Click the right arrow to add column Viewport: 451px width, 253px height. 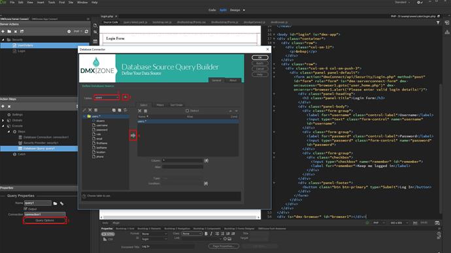[x=133, y=136]
